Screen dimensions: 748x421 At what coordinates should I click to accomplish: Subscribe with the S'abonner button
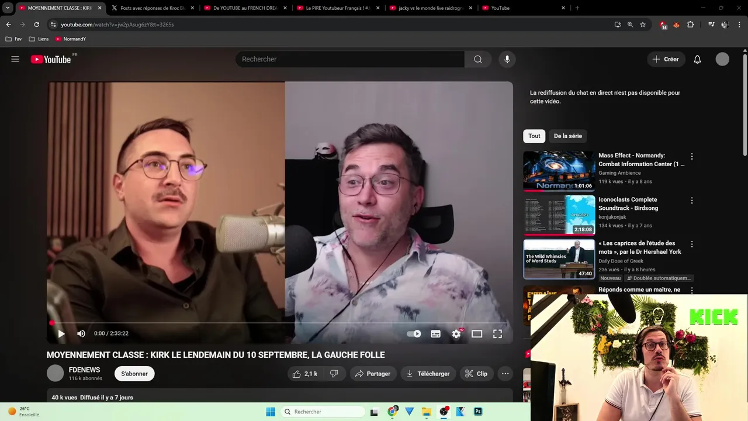pyautogui.click(x=134, y=374)
